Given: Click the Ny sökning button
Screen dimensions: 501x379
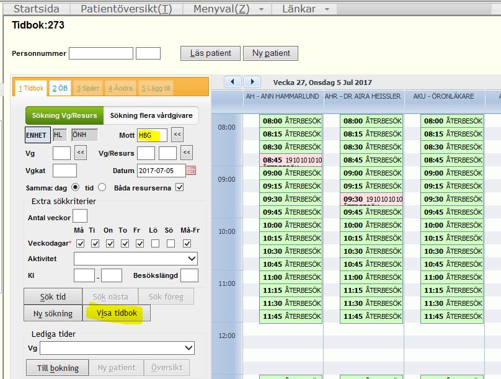Looking at the screenshot, I should tap(53, 313).
